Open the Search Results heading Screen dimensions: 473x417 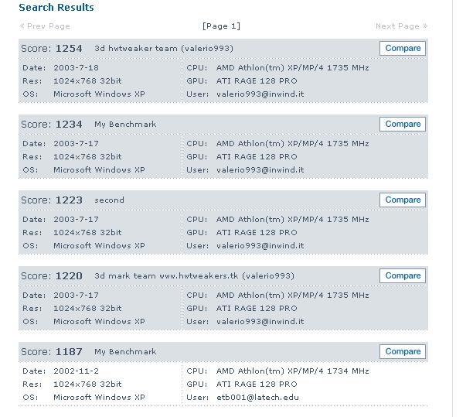(56, 7)
